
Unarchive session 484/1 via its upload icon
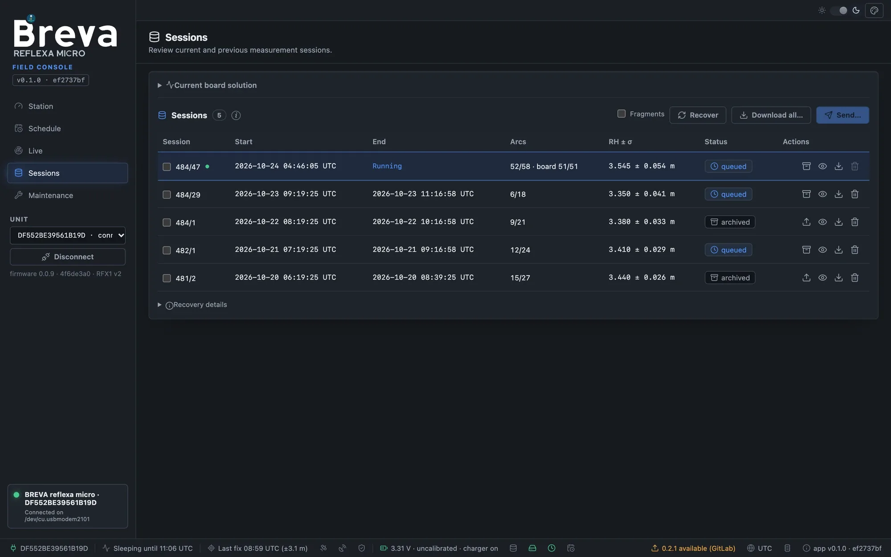(806, 222)
